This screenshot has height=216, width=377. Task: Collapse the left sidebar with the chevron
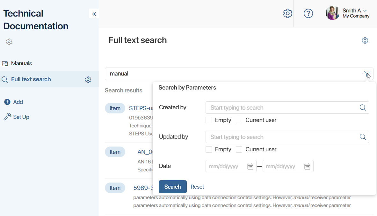[x=94, y=14]
